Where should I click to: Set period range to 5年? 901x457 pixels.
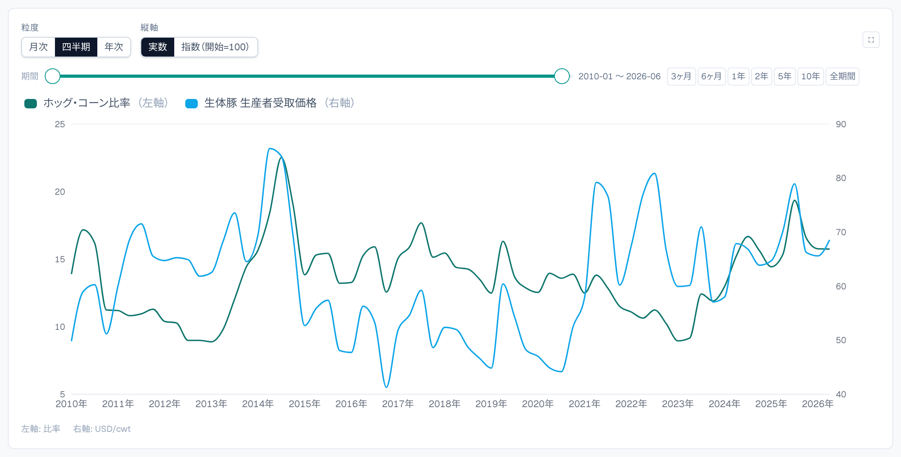coord(785,76)
